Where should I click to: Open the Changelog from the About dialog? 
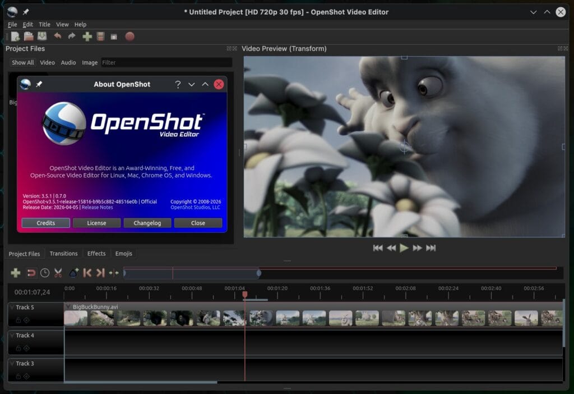pyautogui.click(x=147, y=223)
